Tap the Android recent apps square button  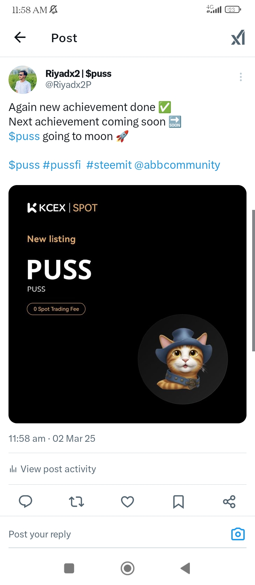pyautogui.click(x=69, y=568)
